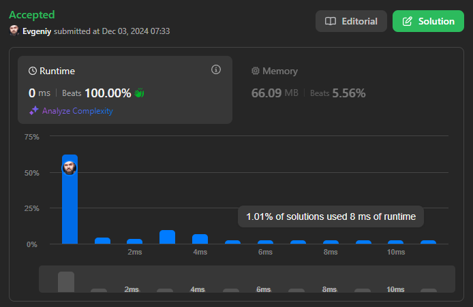The height and width of the screenshot is (307, 473).
Task: Click the Evgeniy avatar beside the username
Action: point(14,31)
